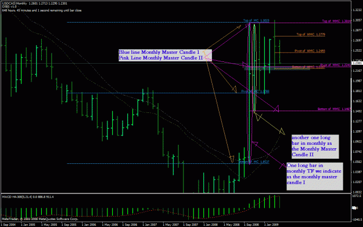The image size is (363, 227).
Task: Select the 'Bottom of MC' blue label
Action: click(254, 162)
